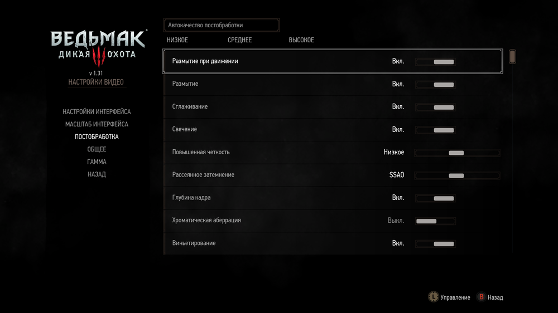Turn off the Свечение switch

tap(435, 130)
